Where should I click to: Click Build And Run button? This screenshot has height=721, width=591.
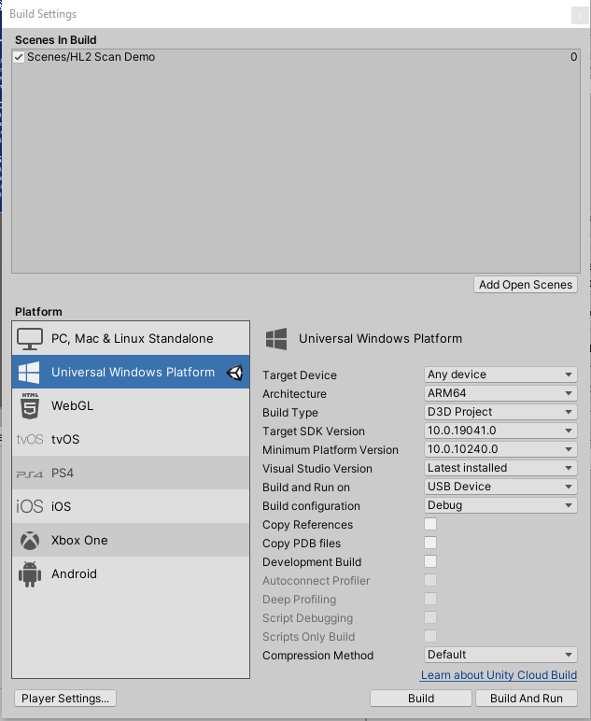point(527,698)
